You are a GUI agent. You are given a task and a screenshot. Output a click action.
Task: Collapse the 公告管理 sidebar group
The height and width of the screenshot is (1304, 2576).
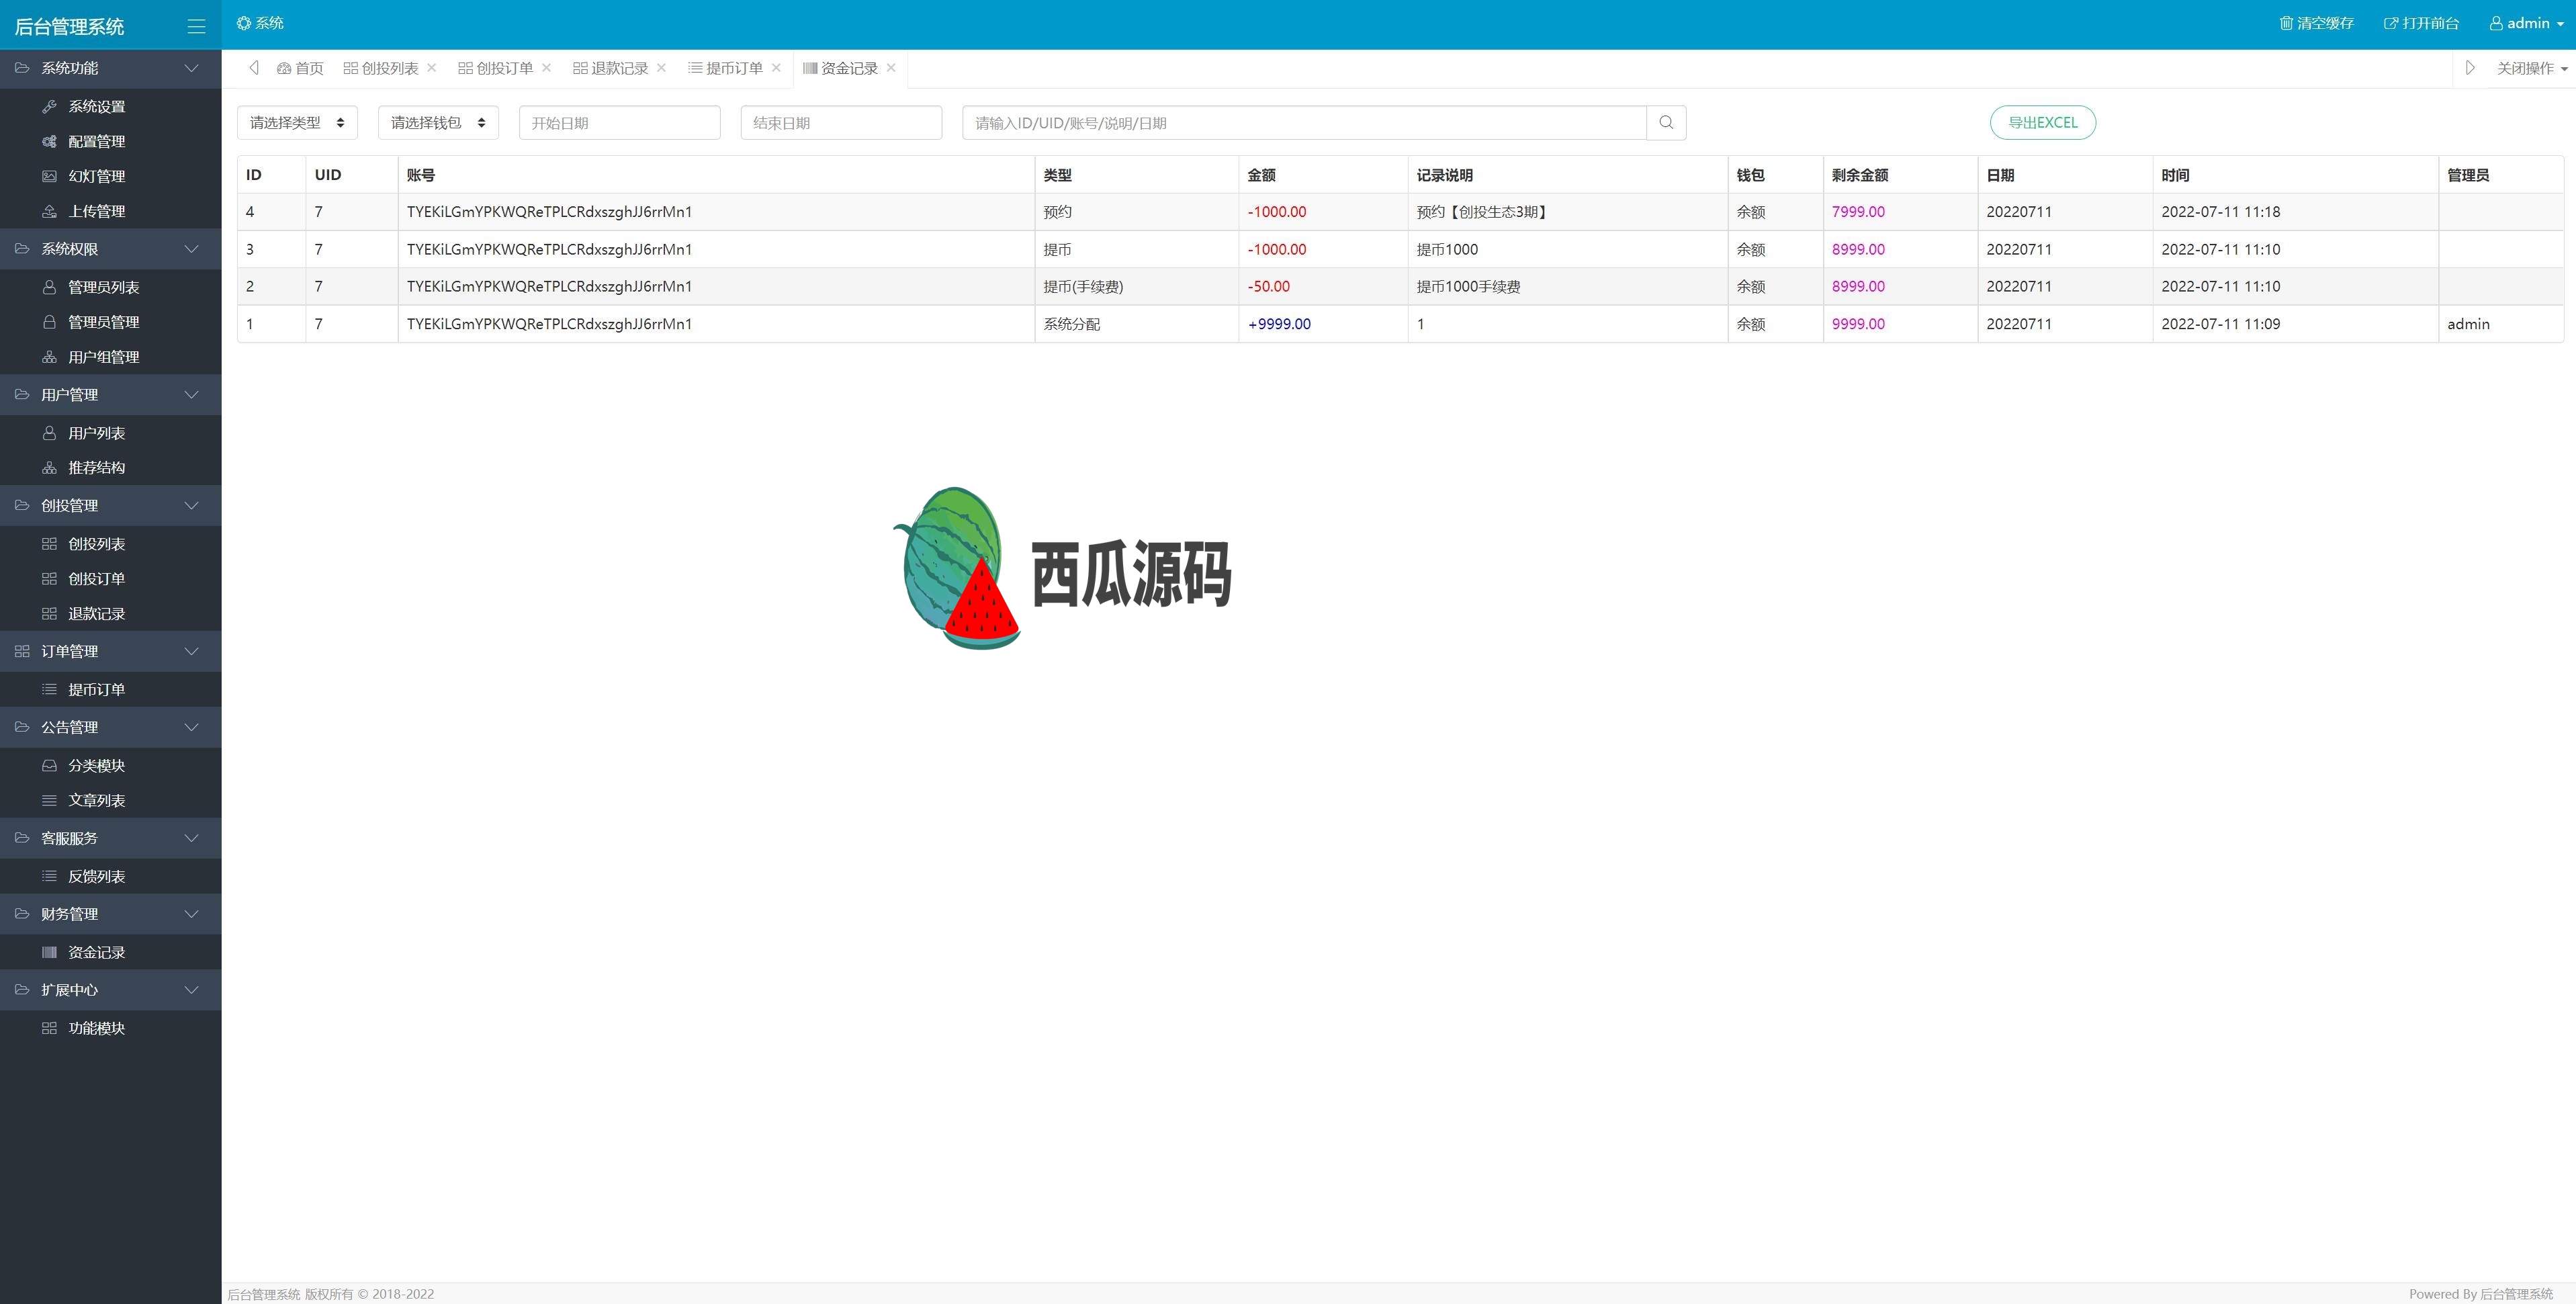(x=110, y=728)
